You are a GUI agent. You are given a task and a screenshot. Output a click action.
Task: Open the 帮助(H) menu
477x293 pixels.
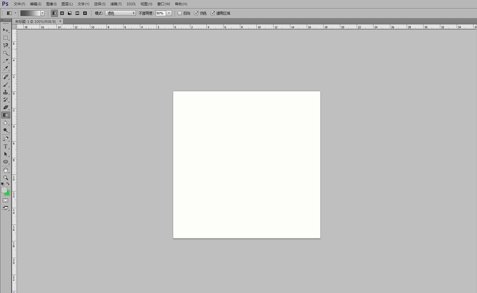tap(181, 4)
